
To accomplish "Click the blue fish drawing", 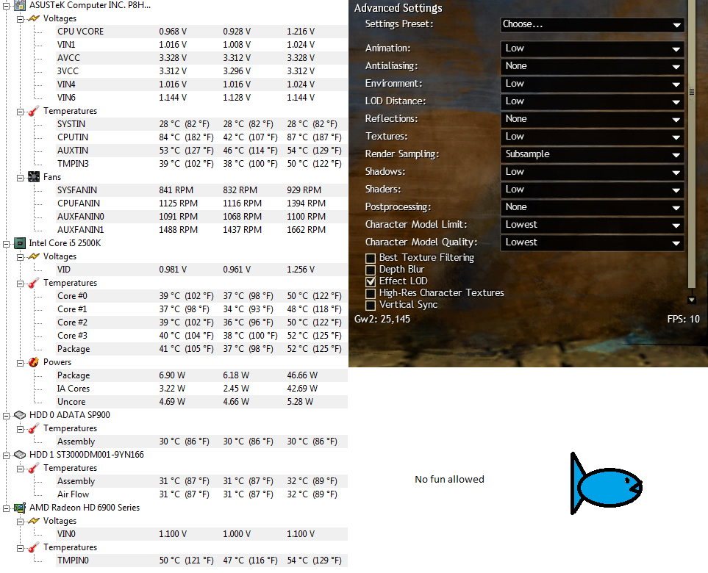I will tap(607, 483).
